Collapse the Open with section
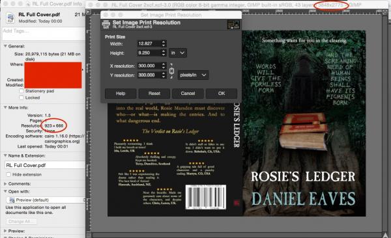 [x=5, y=191]
